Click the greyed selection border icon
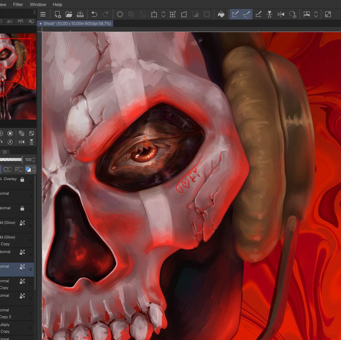Screen dimensions: 341x340 coord(207,14)
